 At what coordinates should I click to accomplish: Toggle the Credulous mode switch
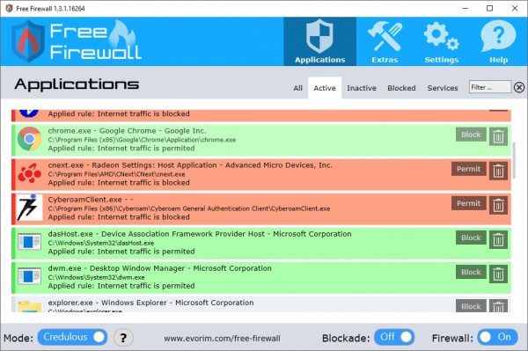72,337
